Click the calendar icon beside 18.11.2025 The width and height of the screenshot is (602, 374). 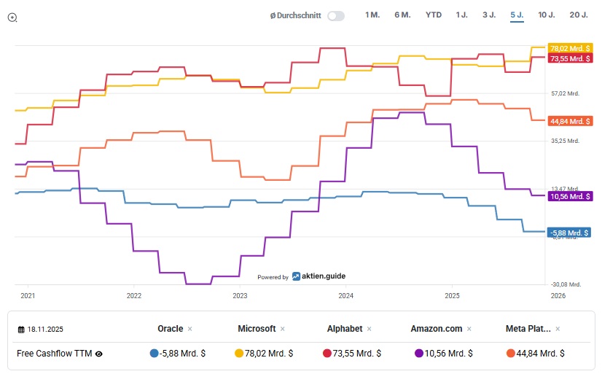coord(22,330)
